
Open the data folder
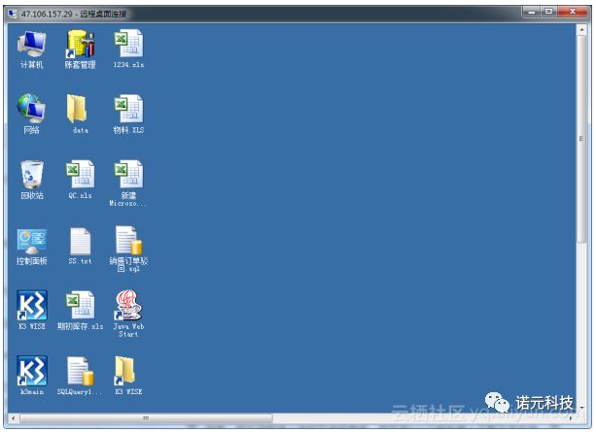click(x=80, y=114)
